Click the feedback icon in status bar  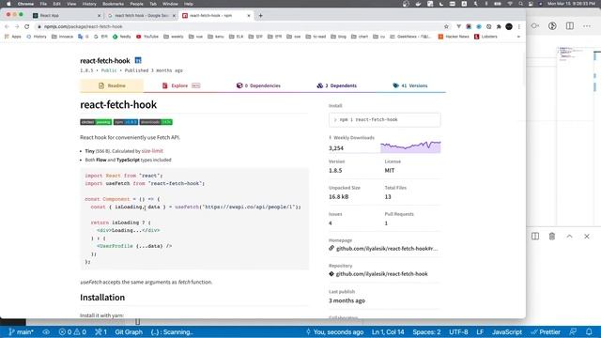[x=573, y=331]
